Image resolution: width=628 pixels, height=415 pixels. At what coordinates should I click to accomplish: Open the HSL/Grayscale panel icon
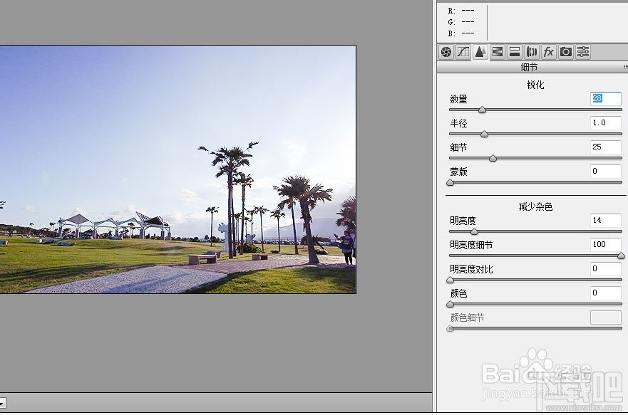point(497,51)
